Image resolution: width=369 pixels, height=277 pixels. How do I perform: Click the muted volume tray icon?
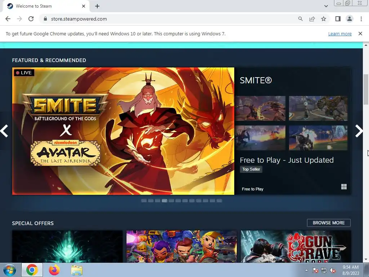[x=333, y=271]
